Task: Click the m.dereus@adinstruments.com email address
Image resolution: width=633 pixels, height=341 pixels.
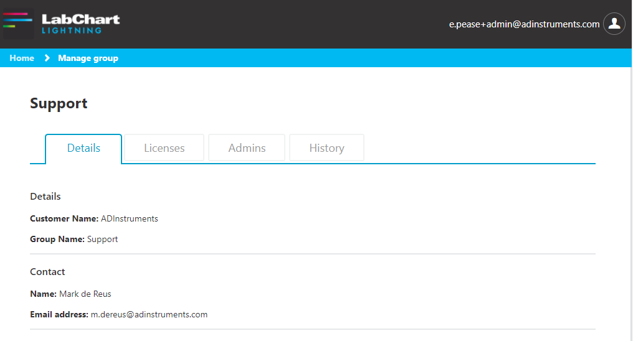Action: pos(149,314)
